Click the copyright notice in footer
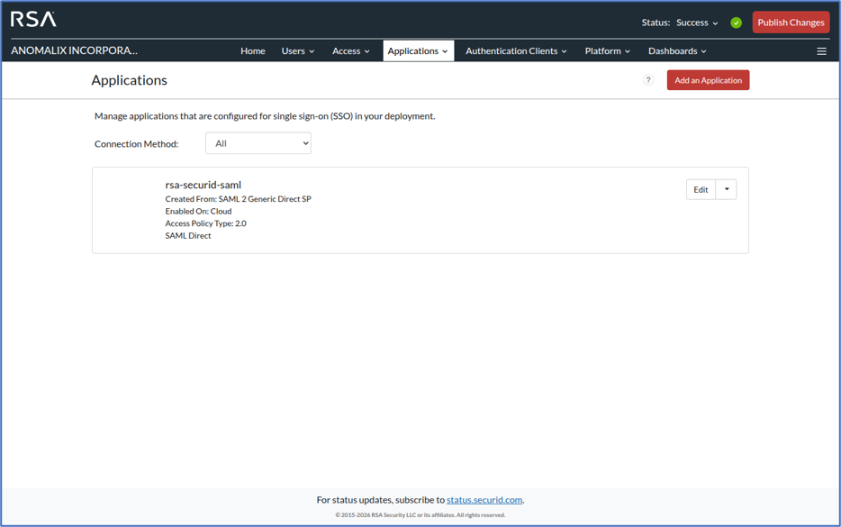Image resolution: width=841 pixels, height=527 pixels. (420, 515)
